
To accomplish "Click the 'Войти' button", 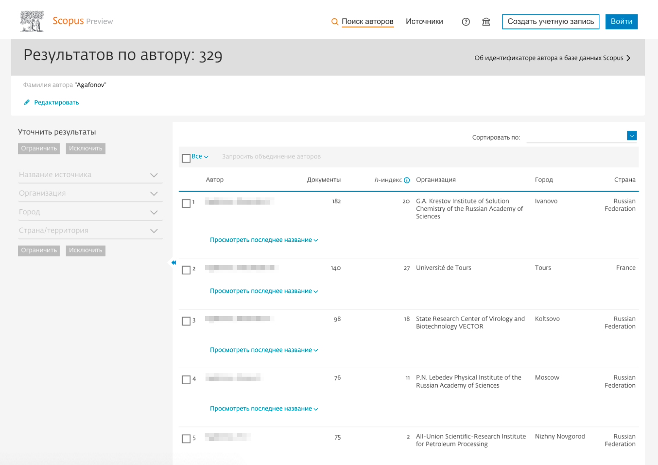I will (x=621, y=22).
